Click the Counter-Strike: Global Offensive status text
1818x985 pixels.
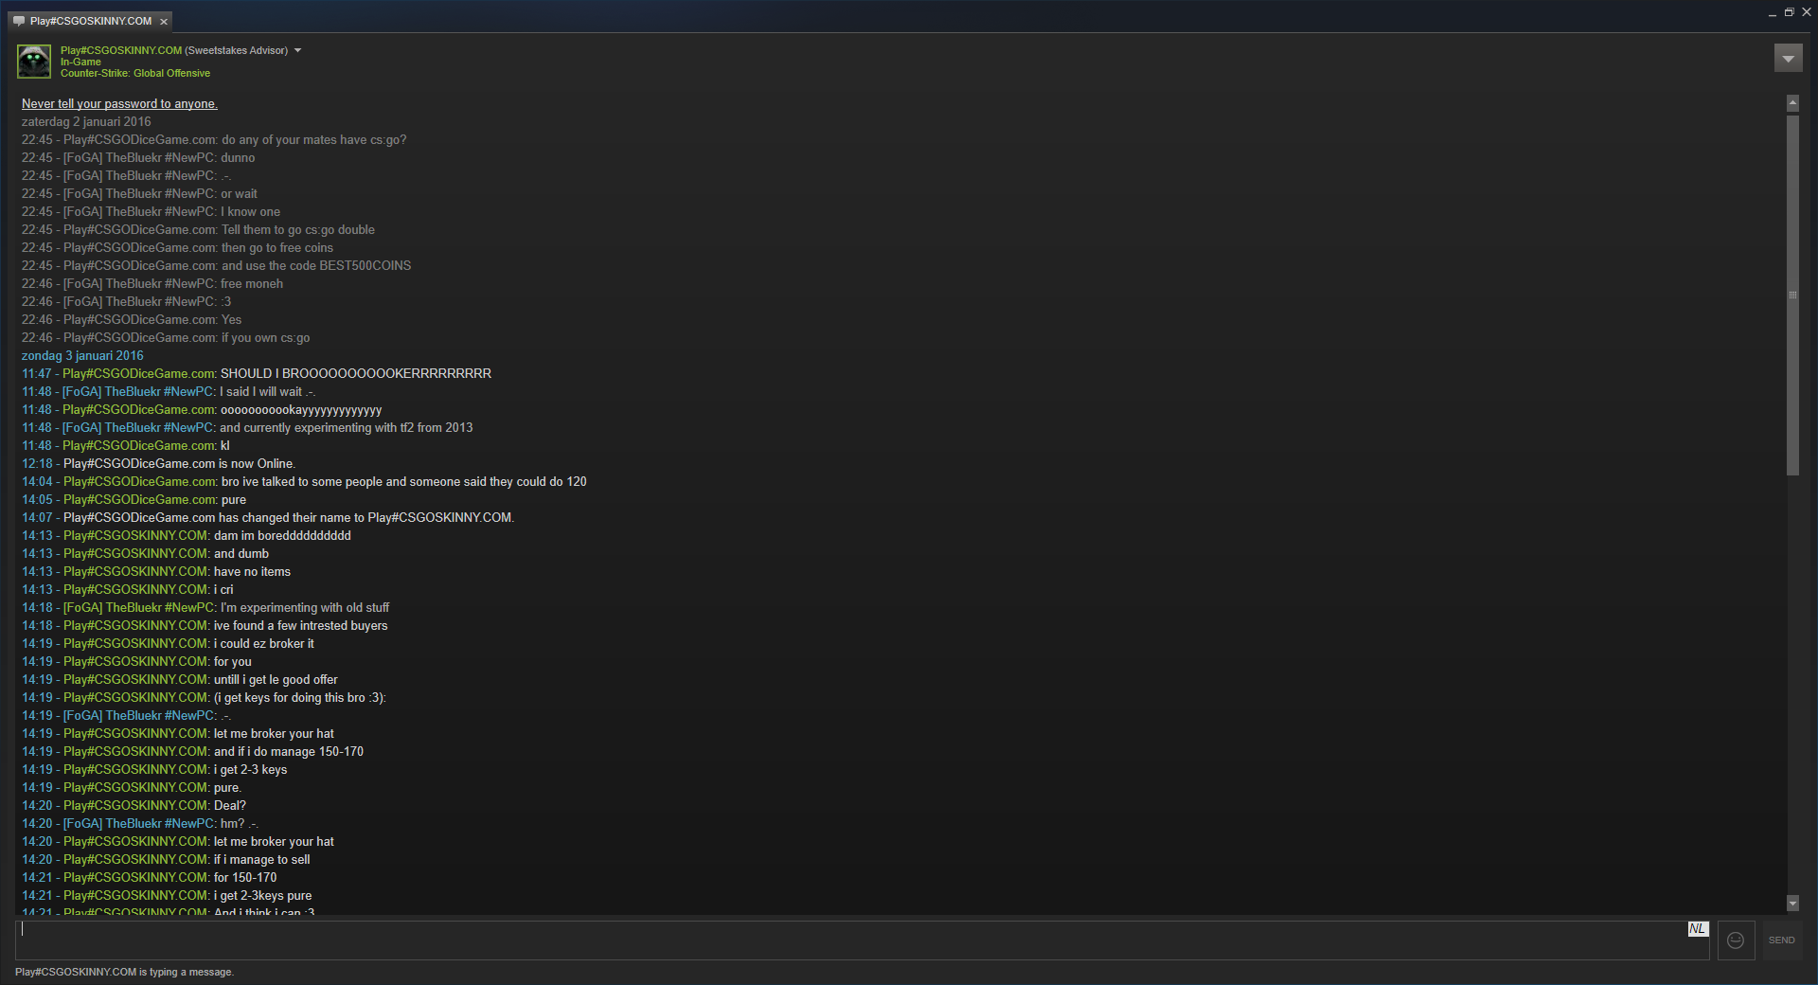pos(135,73)
